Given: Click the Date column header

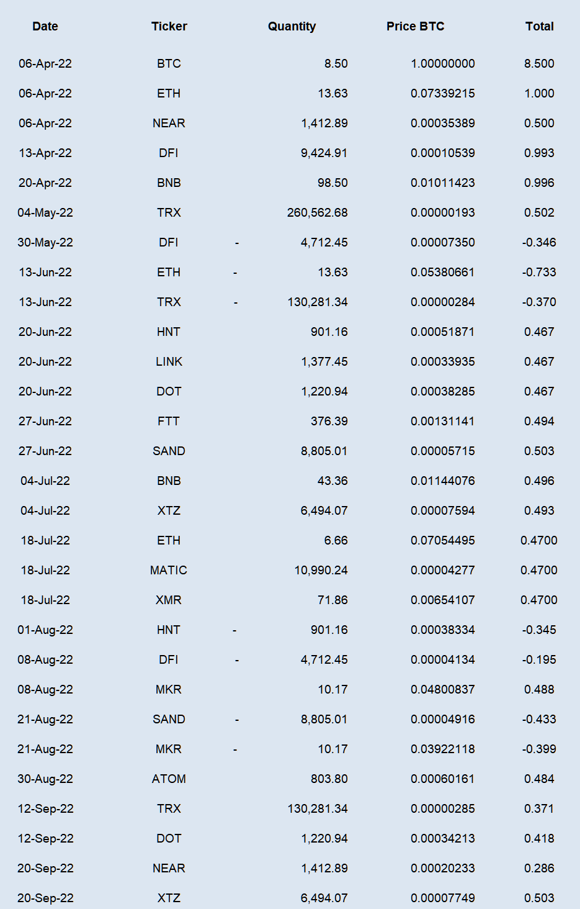Looking at the screenshot, I should pyautogui.click(x=45, y=26).
